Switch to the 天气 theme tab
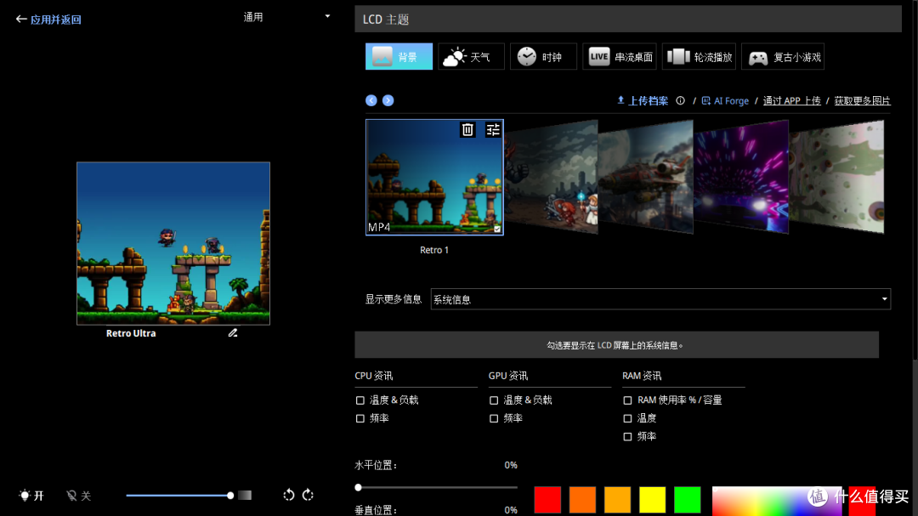The image size is (918, 516). [x=471, y=57]
